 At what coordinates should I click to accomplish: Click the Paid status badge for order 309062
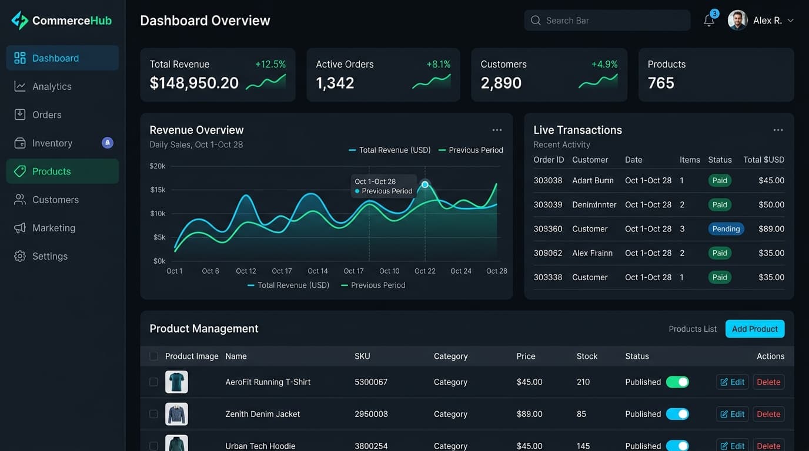(x=720, y=253)
